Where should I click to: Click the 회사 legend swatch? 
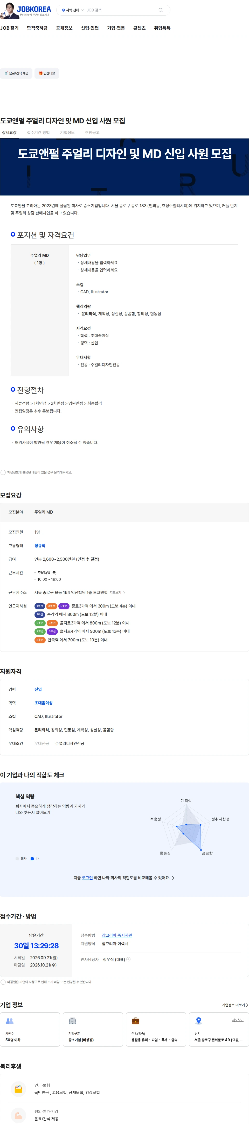point(17,859)
